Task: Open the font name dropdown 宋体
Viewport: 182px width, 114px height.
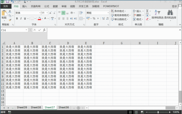Action: point(40,13)
